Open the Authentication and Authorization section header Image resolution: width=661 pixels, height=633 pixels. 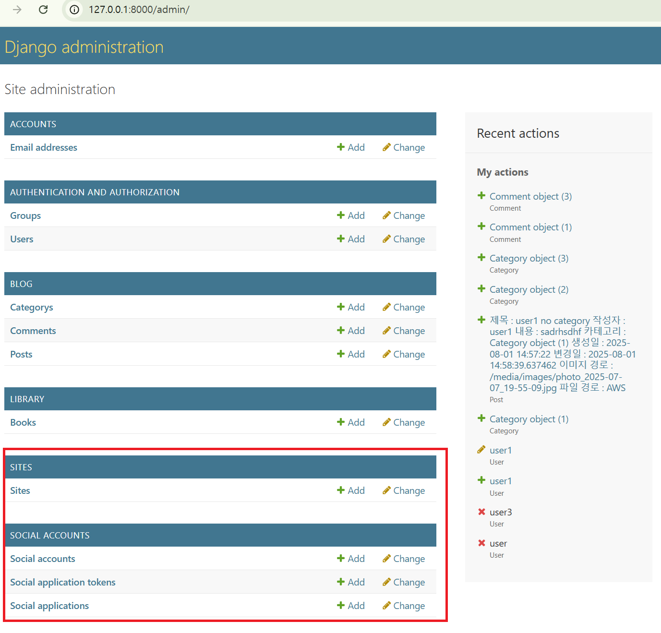[95, 192]
